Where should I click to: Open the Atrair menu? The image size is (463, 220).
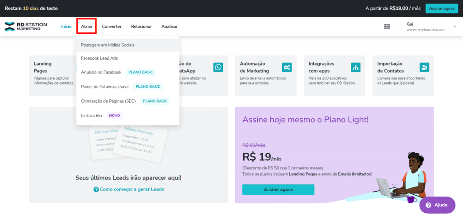click(x=87, y=27)
